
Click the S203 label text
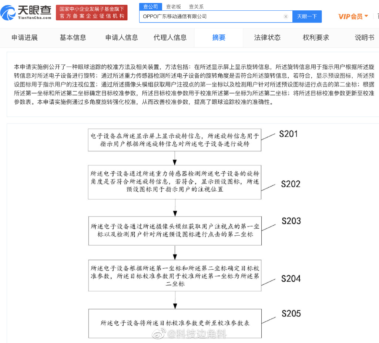pos(291,221)
